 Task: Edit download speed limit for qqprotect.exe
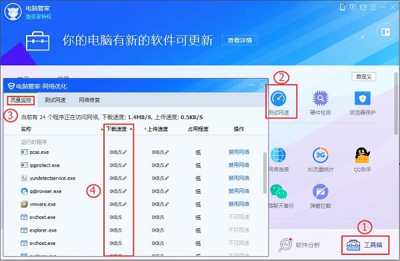(125, 165)
